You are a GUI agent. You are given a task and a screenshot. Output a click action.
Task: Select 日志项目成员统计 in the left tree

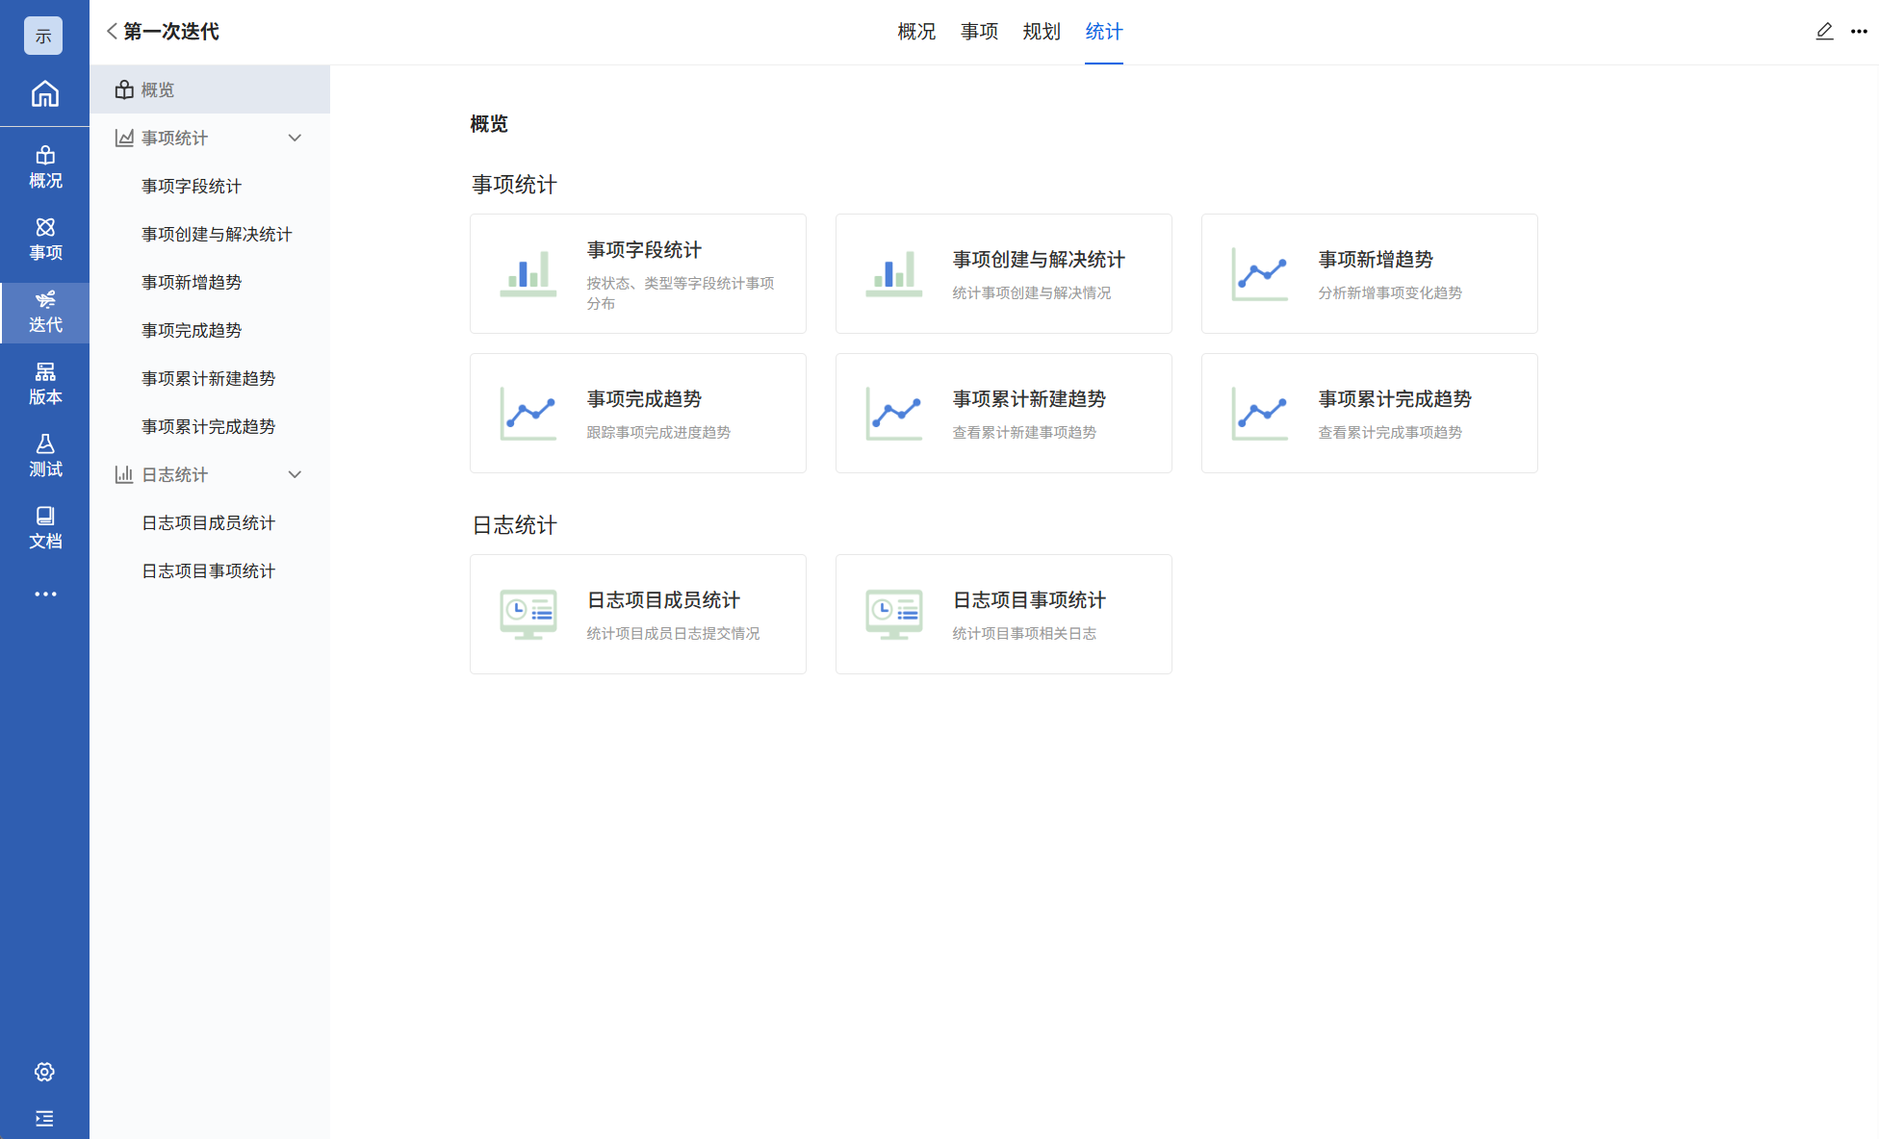(208, 522)
